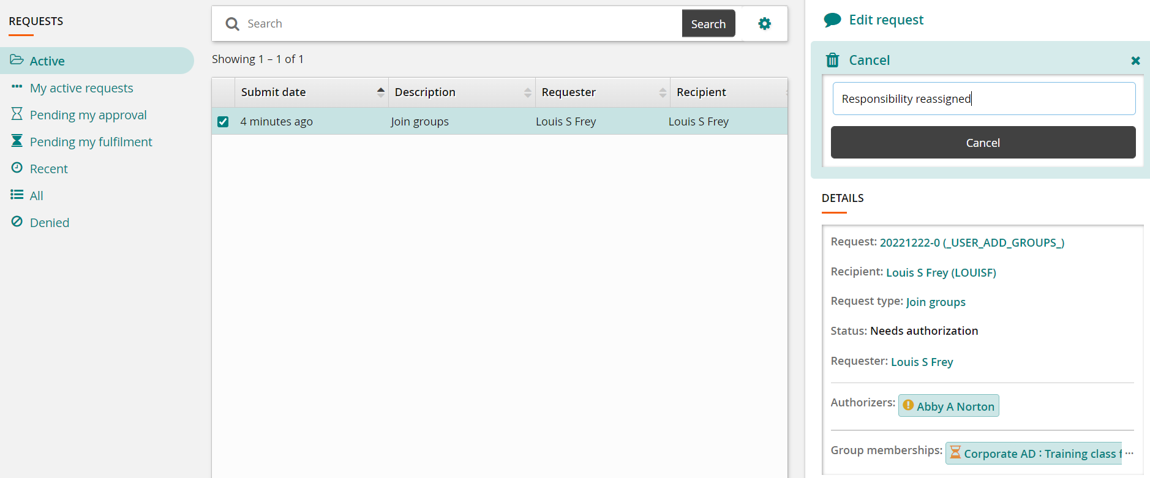Uncheck the Join groups request row checkbox

223,122
